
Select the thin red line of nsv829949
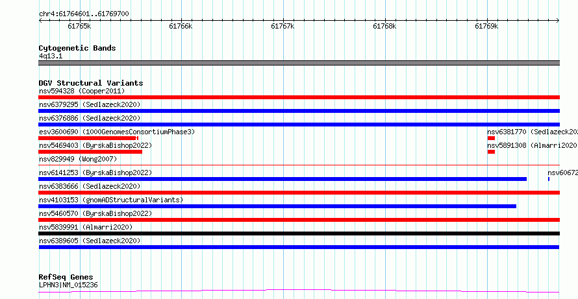point(299,165)
